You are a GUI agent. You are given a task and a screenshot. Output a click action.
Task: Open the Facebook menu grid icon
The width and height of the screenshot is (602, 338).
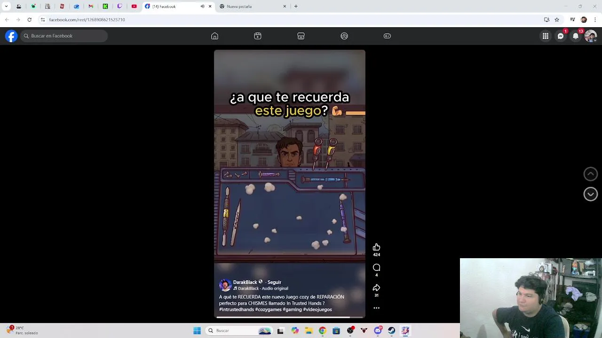[x=546, y=36]
